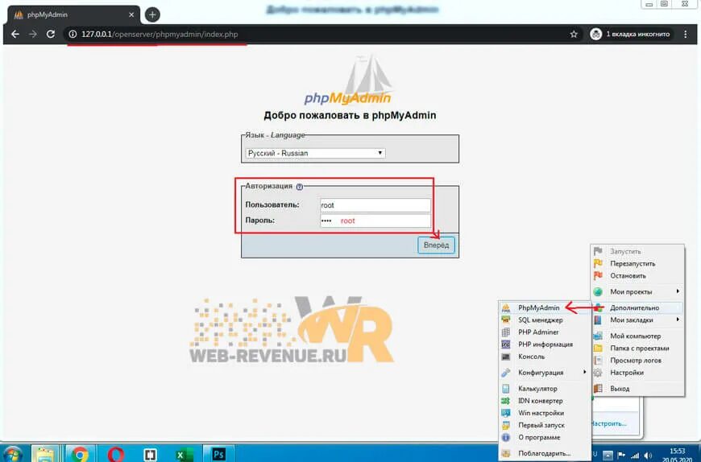Open IDN конвертер from the submenu

click(x=545, y=401)
